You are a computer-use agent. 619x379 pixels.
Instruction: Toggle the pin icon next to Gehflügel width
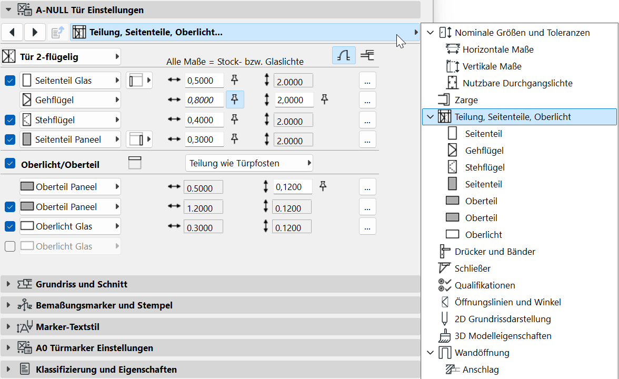point(235,99)
